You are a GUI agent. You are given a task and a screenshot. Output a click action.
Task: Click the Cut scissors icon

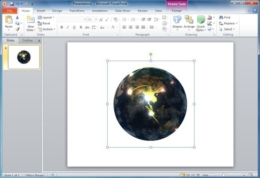tap(17, 17)
